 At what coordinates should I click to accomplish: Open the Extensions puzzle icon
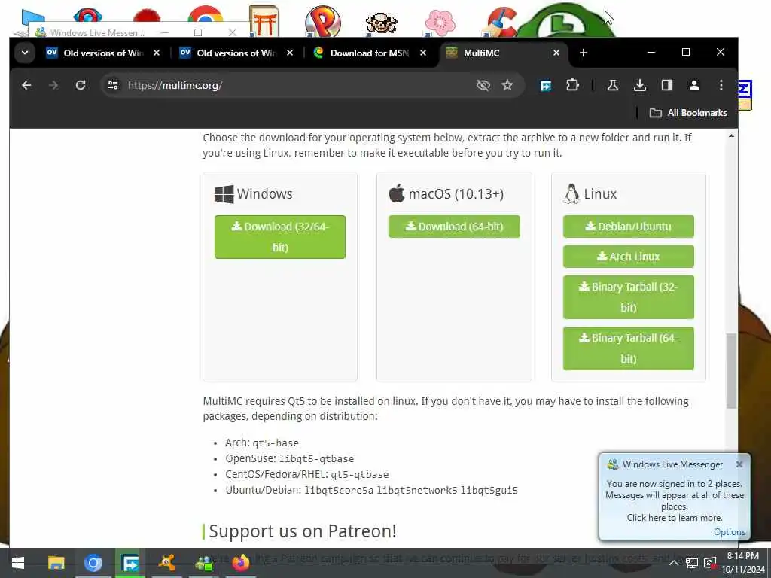[572, 85]
